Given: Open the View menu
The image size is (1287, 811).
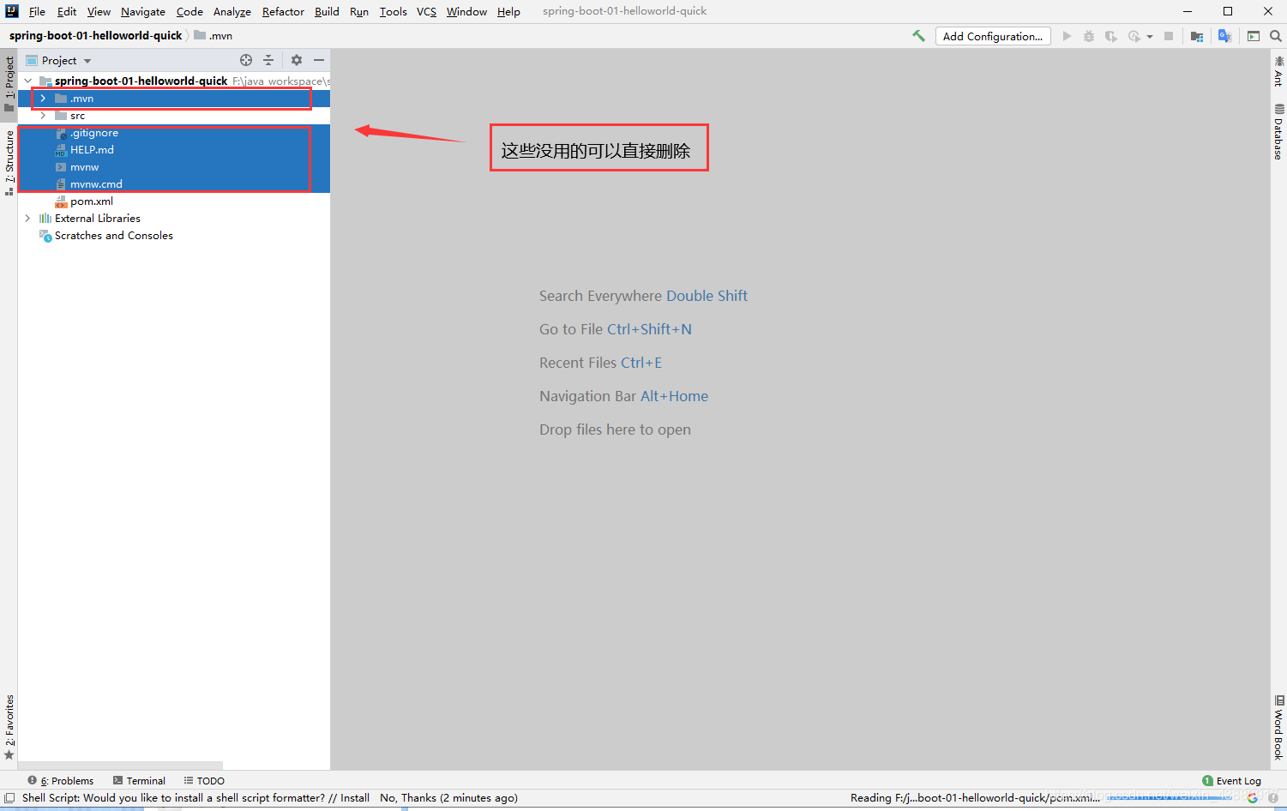Looking at the screenshot, I should [x=99, y=11].
